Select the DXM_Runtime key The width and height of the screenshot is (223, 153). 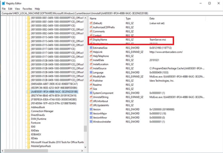[39, 119]
